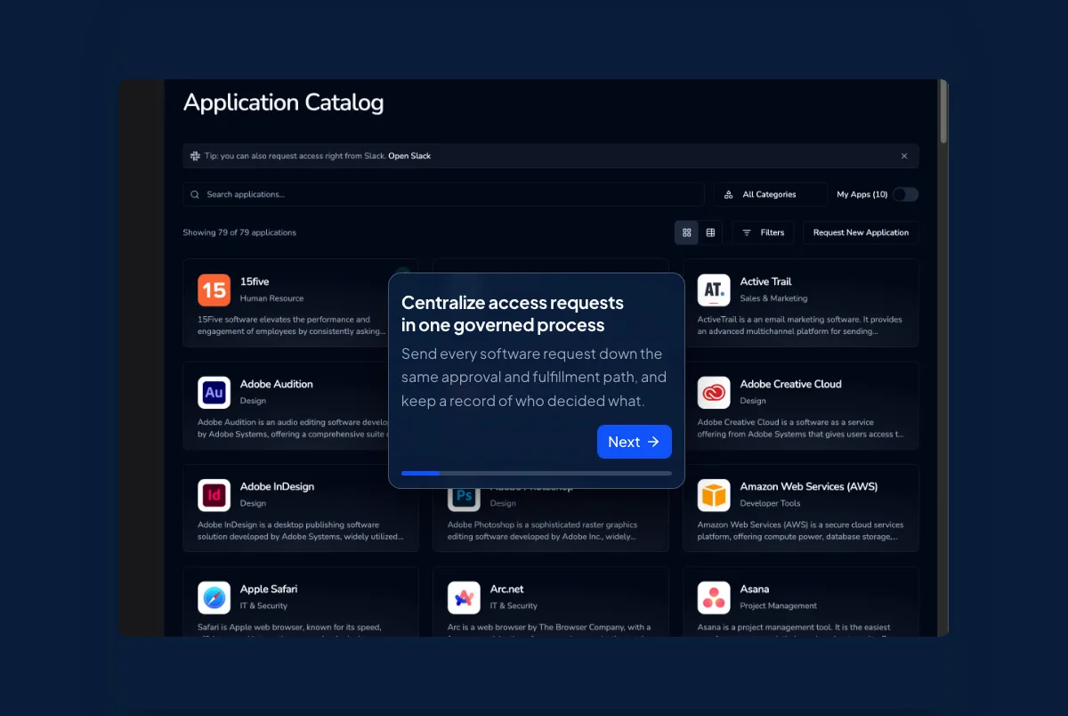Viewport: 1068px width, 716px height.
Task: Click the Slack logo in the tip banner
Action: (x=195, y=156)
